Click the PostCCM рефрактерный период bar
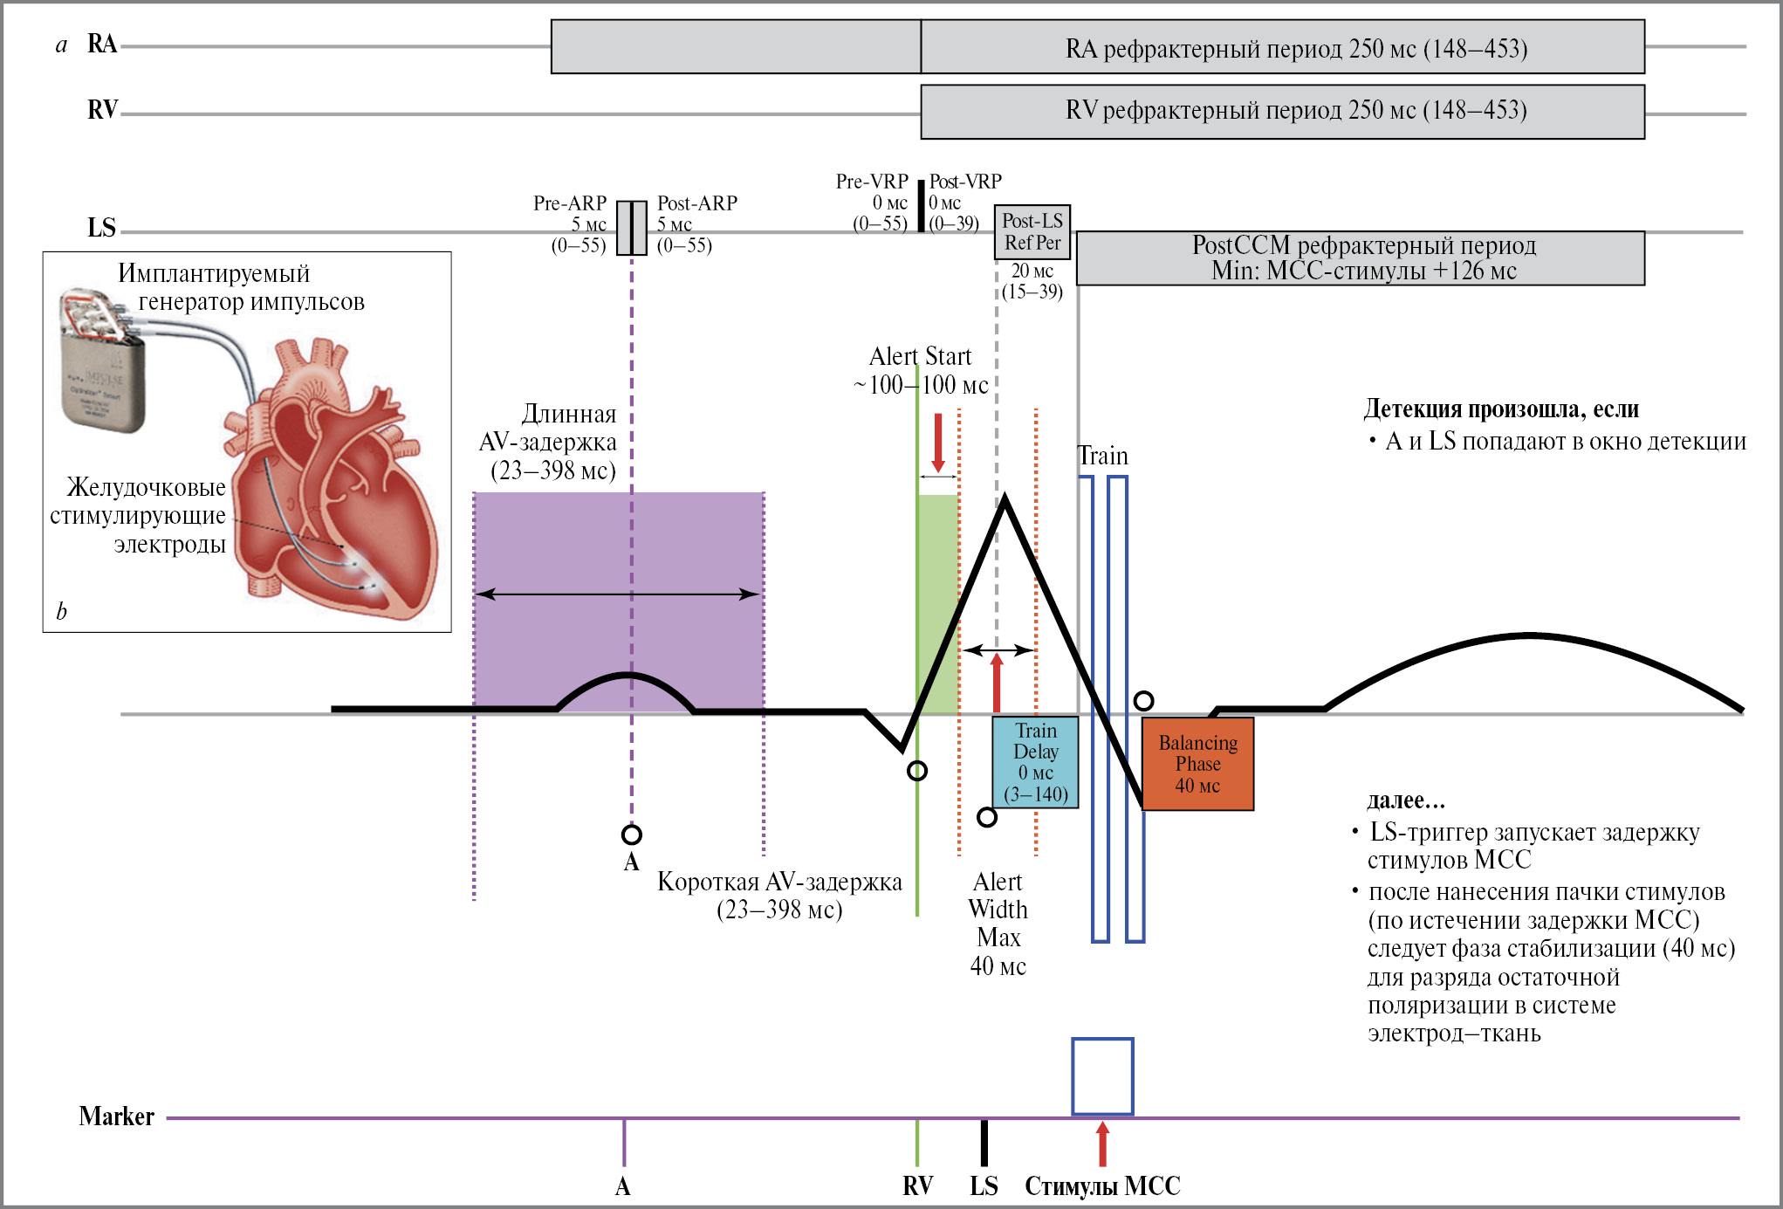 [x=1361, y=258]
